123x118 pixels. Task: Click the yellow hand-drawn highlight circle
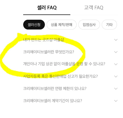pos(43,56)
